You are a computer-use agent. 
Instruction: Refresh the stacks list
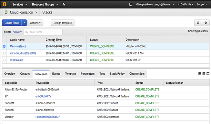click(x=198, y=23)
